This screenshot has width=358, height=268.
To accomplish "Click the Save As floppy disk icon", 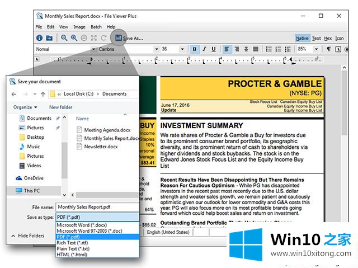I will [118, 38].
